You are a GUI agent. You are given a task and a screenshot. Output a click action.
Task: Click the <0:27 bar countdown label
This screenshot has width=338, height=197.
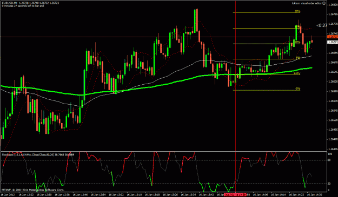click(322, 25)
